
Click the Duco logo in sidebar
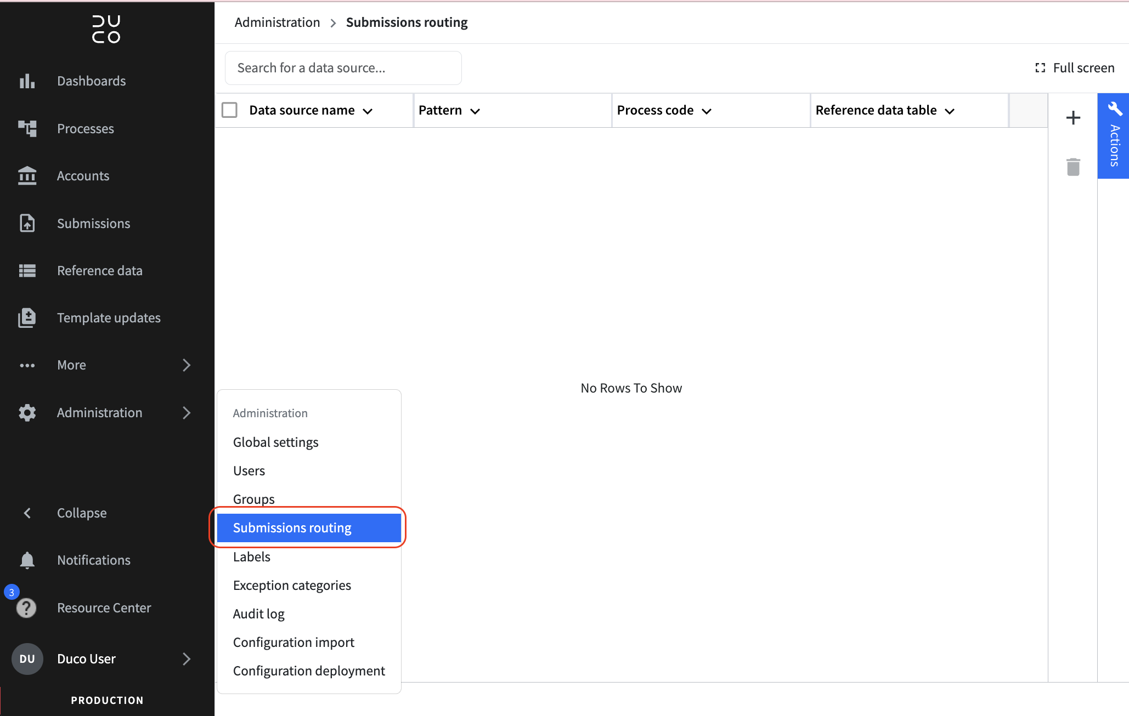(106, 29)
